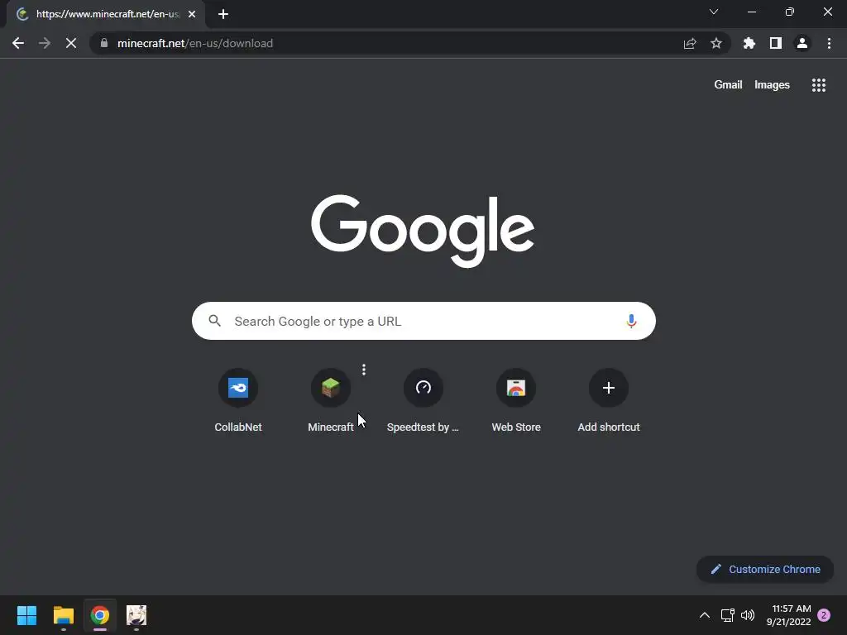Show hidden tray icons chevron
The width and height of the screenshot is (847, 635).
click(x=705, y=615)
